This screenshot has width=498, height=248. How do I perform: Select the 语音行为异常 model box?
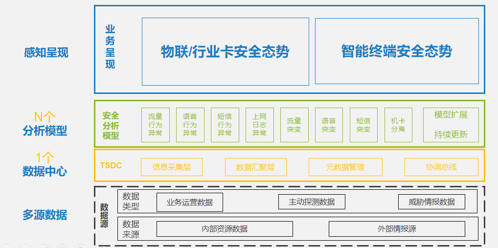[190, 125]
